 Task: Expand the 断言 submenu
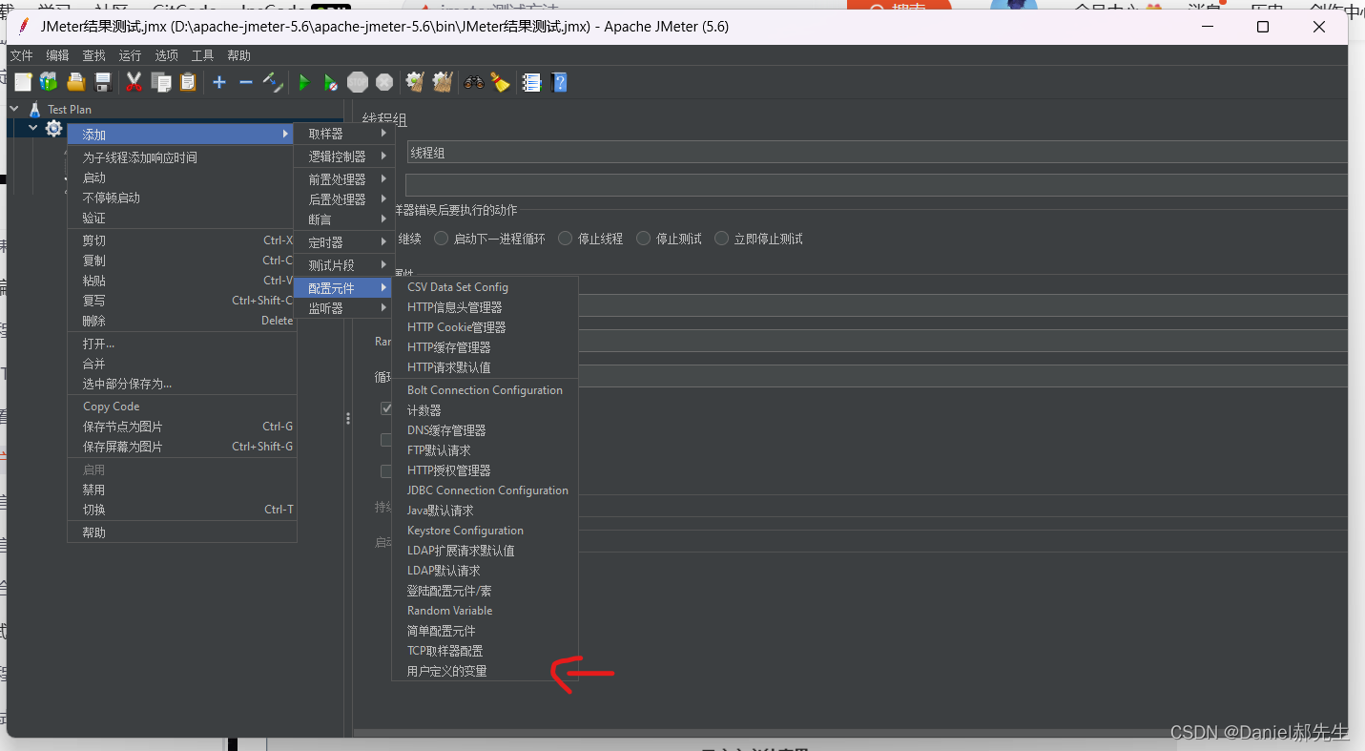coord(342,219)
